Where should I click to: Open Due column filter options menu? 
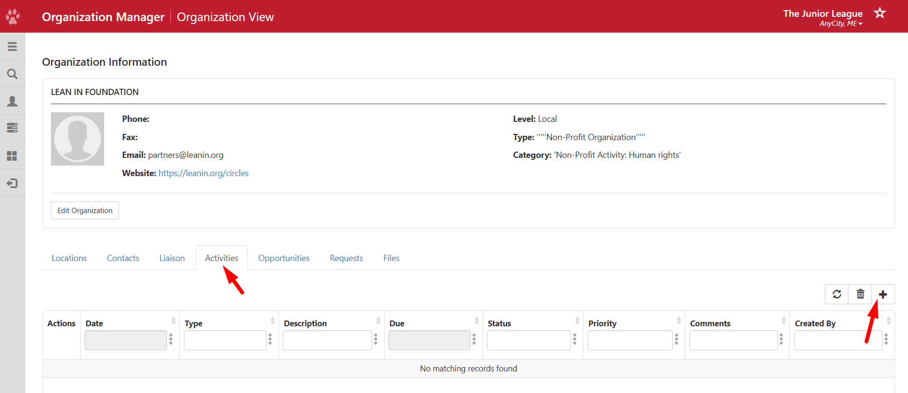[x=474, y=340]
